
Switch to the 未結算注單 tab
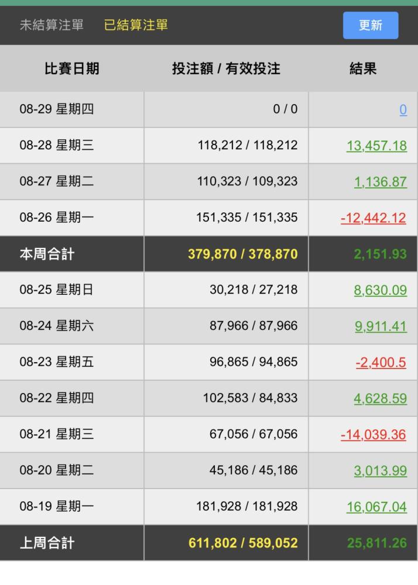coord(52,25)
